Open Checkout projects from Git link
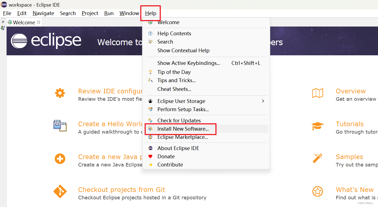 pyautogui.click(x=122, y=190)
